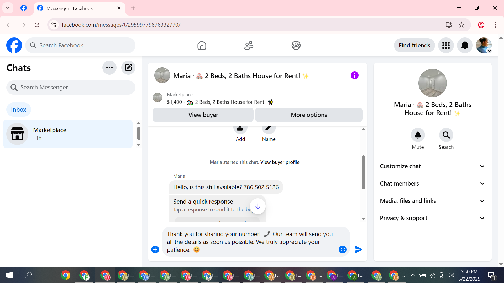Image resolution: width=504 pixels, height=283 pixels.
Task: Open Windows taskbar search
Action: [28, 275]
